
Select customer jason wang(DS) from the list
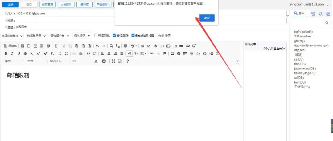coord(305,69)
